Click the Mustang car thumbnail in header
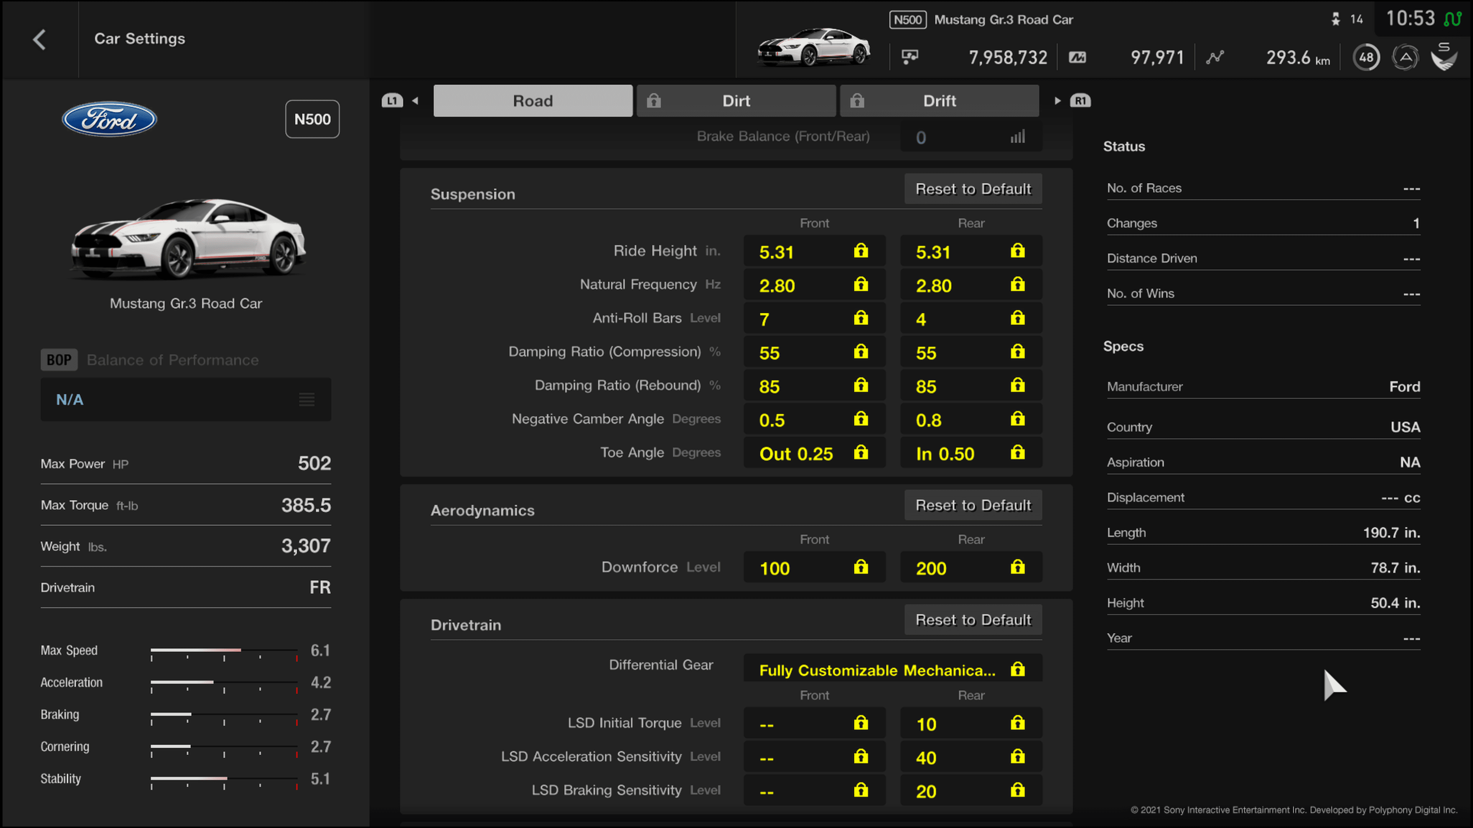This screenshot has width=1473, height=828. point(814,47)
